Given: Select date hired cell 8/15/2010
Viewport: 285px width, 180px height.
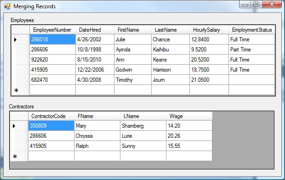Looking at the screenshot, I should (x=95, y=60).
